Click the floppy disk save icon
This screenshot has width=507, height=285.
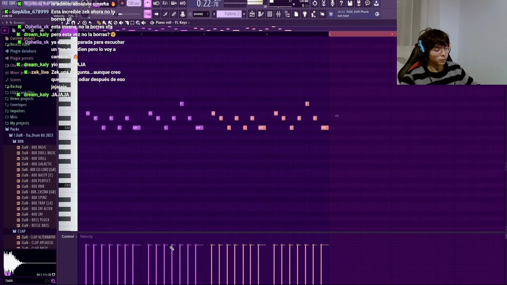point(350,3)
